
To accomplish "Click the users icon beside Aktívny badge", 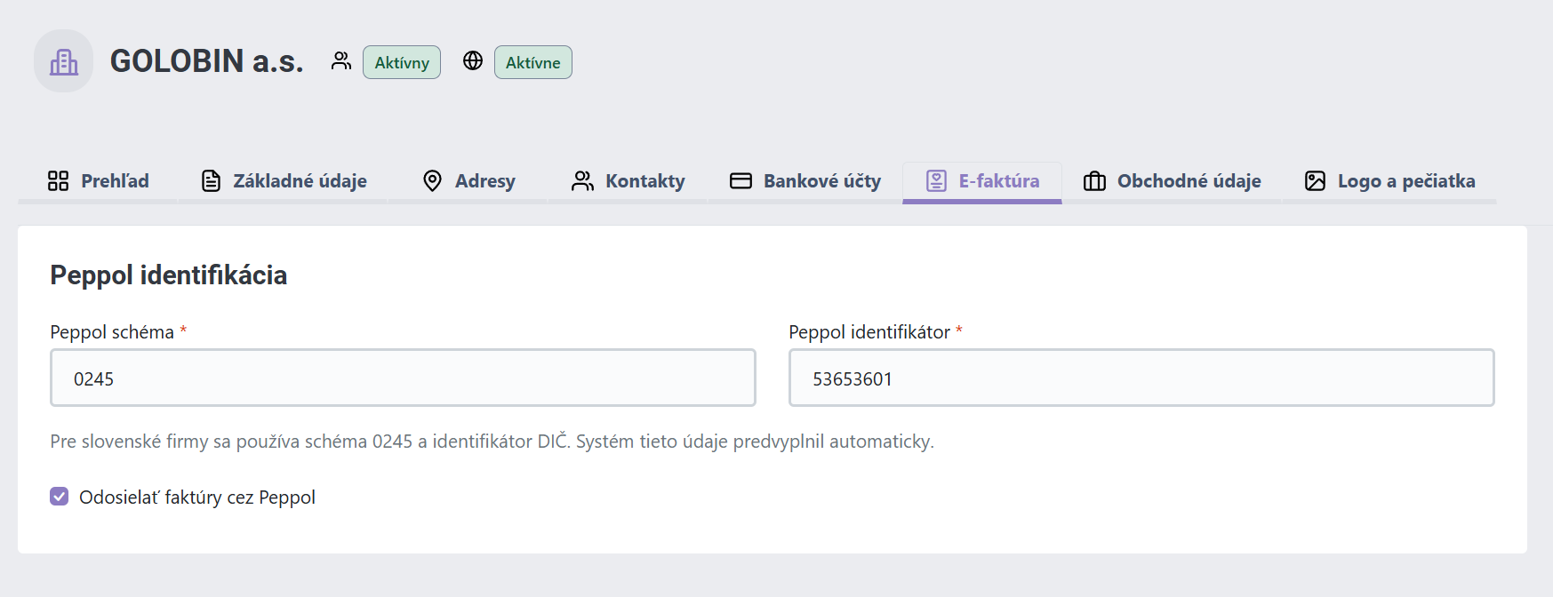I will click(x=341, y=60).
